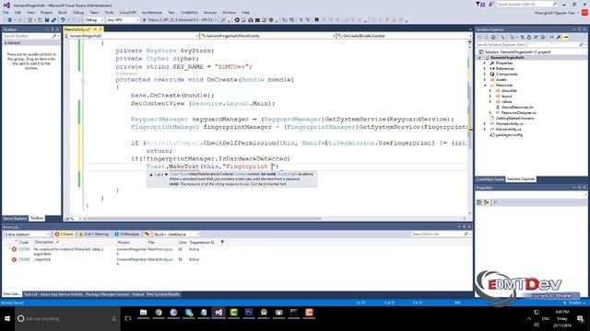Toggle the Preview Selected Items icon
Viewport: 590px width, 331px height.
pos(565,37)
